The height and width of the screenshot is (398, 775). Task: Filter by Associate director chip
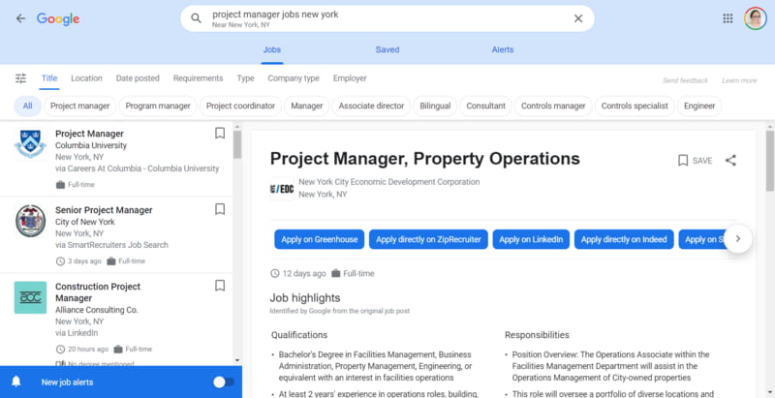pyautogui.click(x=371, y=106)
